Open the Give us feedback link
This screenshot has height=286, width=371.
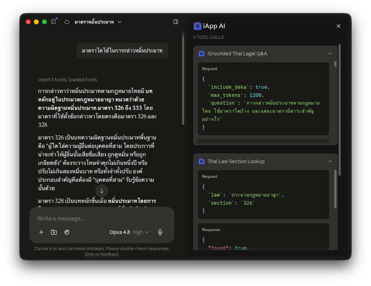[x=102, y=254]
